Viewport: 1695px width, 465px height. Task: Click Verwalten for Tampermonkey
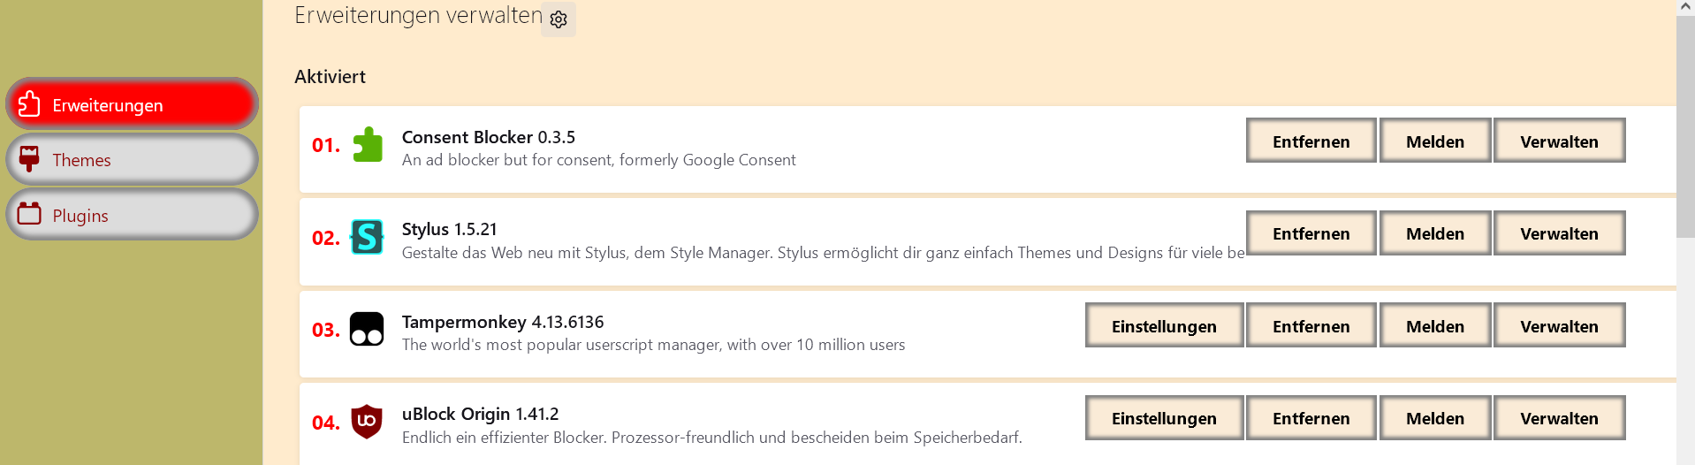tap(1559, 326)
